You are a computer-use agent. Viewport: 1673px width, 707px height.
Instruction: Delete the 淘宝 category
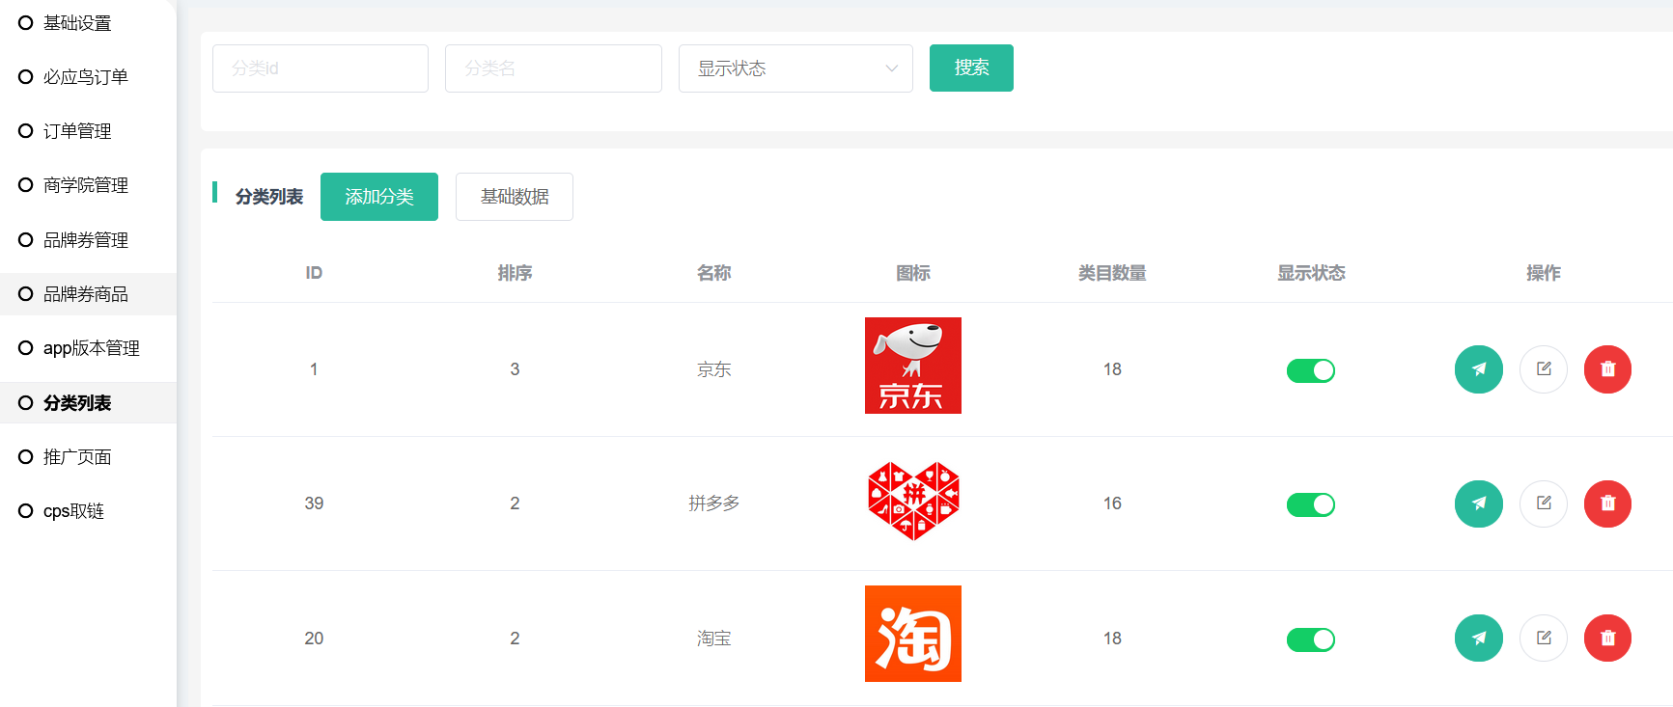1607,638
